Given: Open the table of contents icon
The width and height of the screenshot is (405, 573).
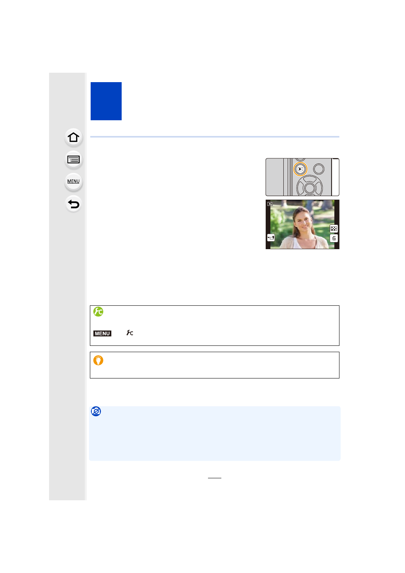Looking at the screenshot, I should tap(73, 160).
